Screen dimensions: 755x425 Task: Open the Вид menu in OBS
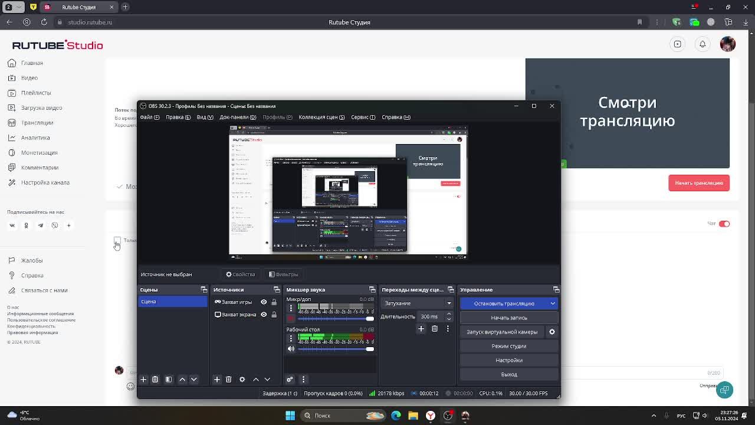(x=205, y=117)
